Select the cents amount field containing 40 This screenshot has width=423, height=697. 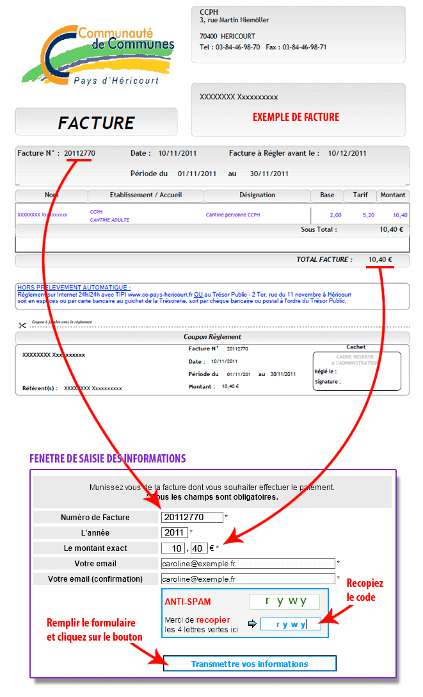coord(198,548)
